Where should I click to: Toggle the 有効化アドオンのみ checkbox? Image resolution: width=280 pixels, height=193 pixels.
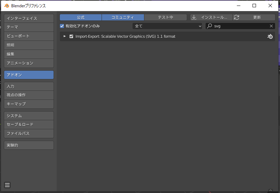tap(62, 26)
